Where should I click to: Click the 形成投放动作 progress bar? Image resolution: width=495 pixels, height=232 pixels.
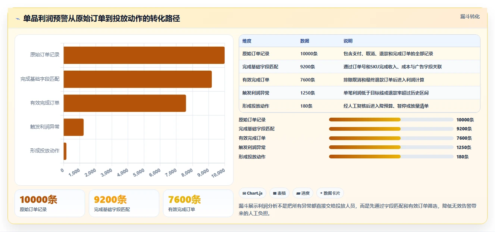(x=391, y=157)
